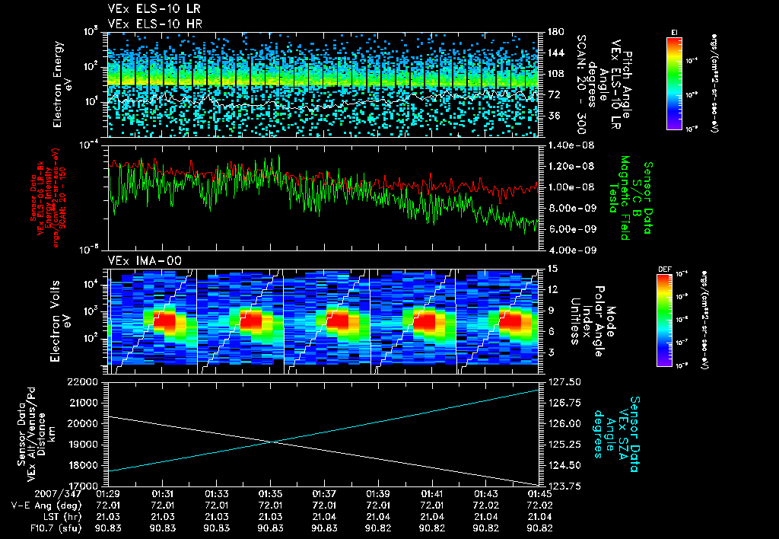Viewport: 779px width, 539px height.
Task: Select the 'VEx ELS-10 LR' plot title
Action: pyautogui.click(x=154, y=8)
